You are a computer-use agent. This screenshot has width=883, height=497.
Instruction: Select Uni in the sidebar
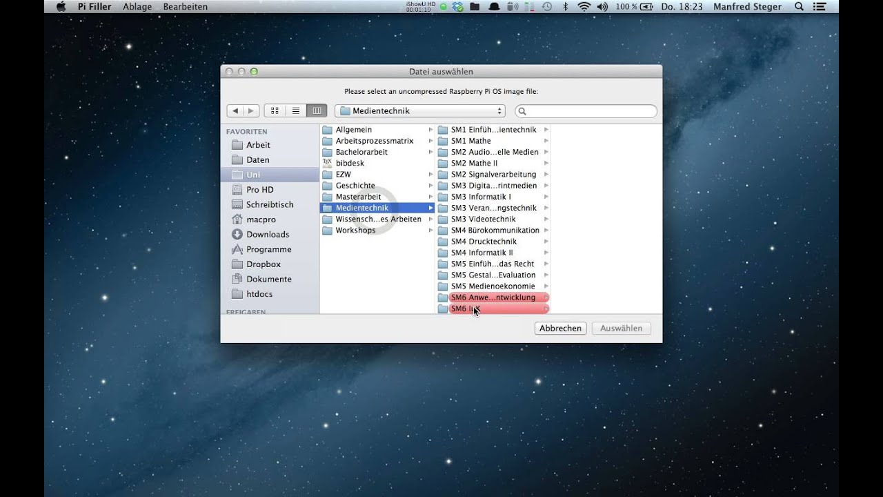tap(270, 175)
